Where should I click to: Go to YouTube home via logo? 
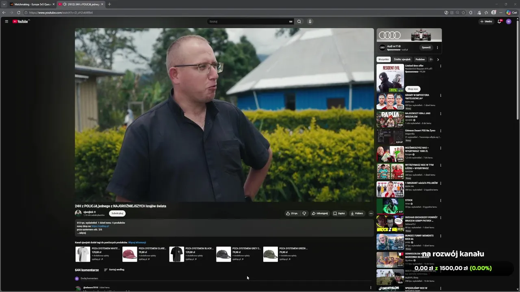(20, 21)
